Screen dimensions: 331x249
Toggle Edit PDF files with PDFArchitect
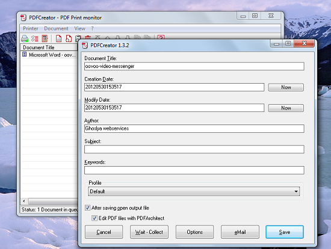point(94,218)
